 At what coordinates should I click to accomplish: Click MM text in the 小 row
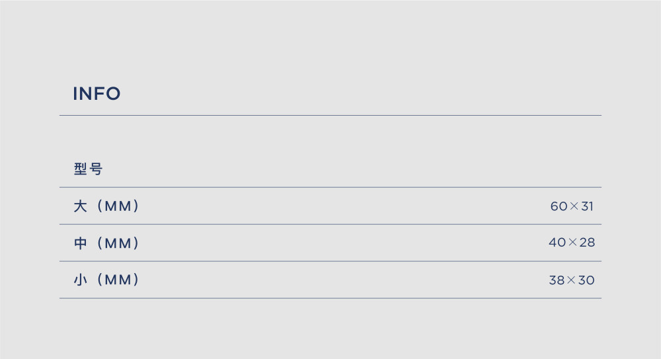[x=118, y=280]
